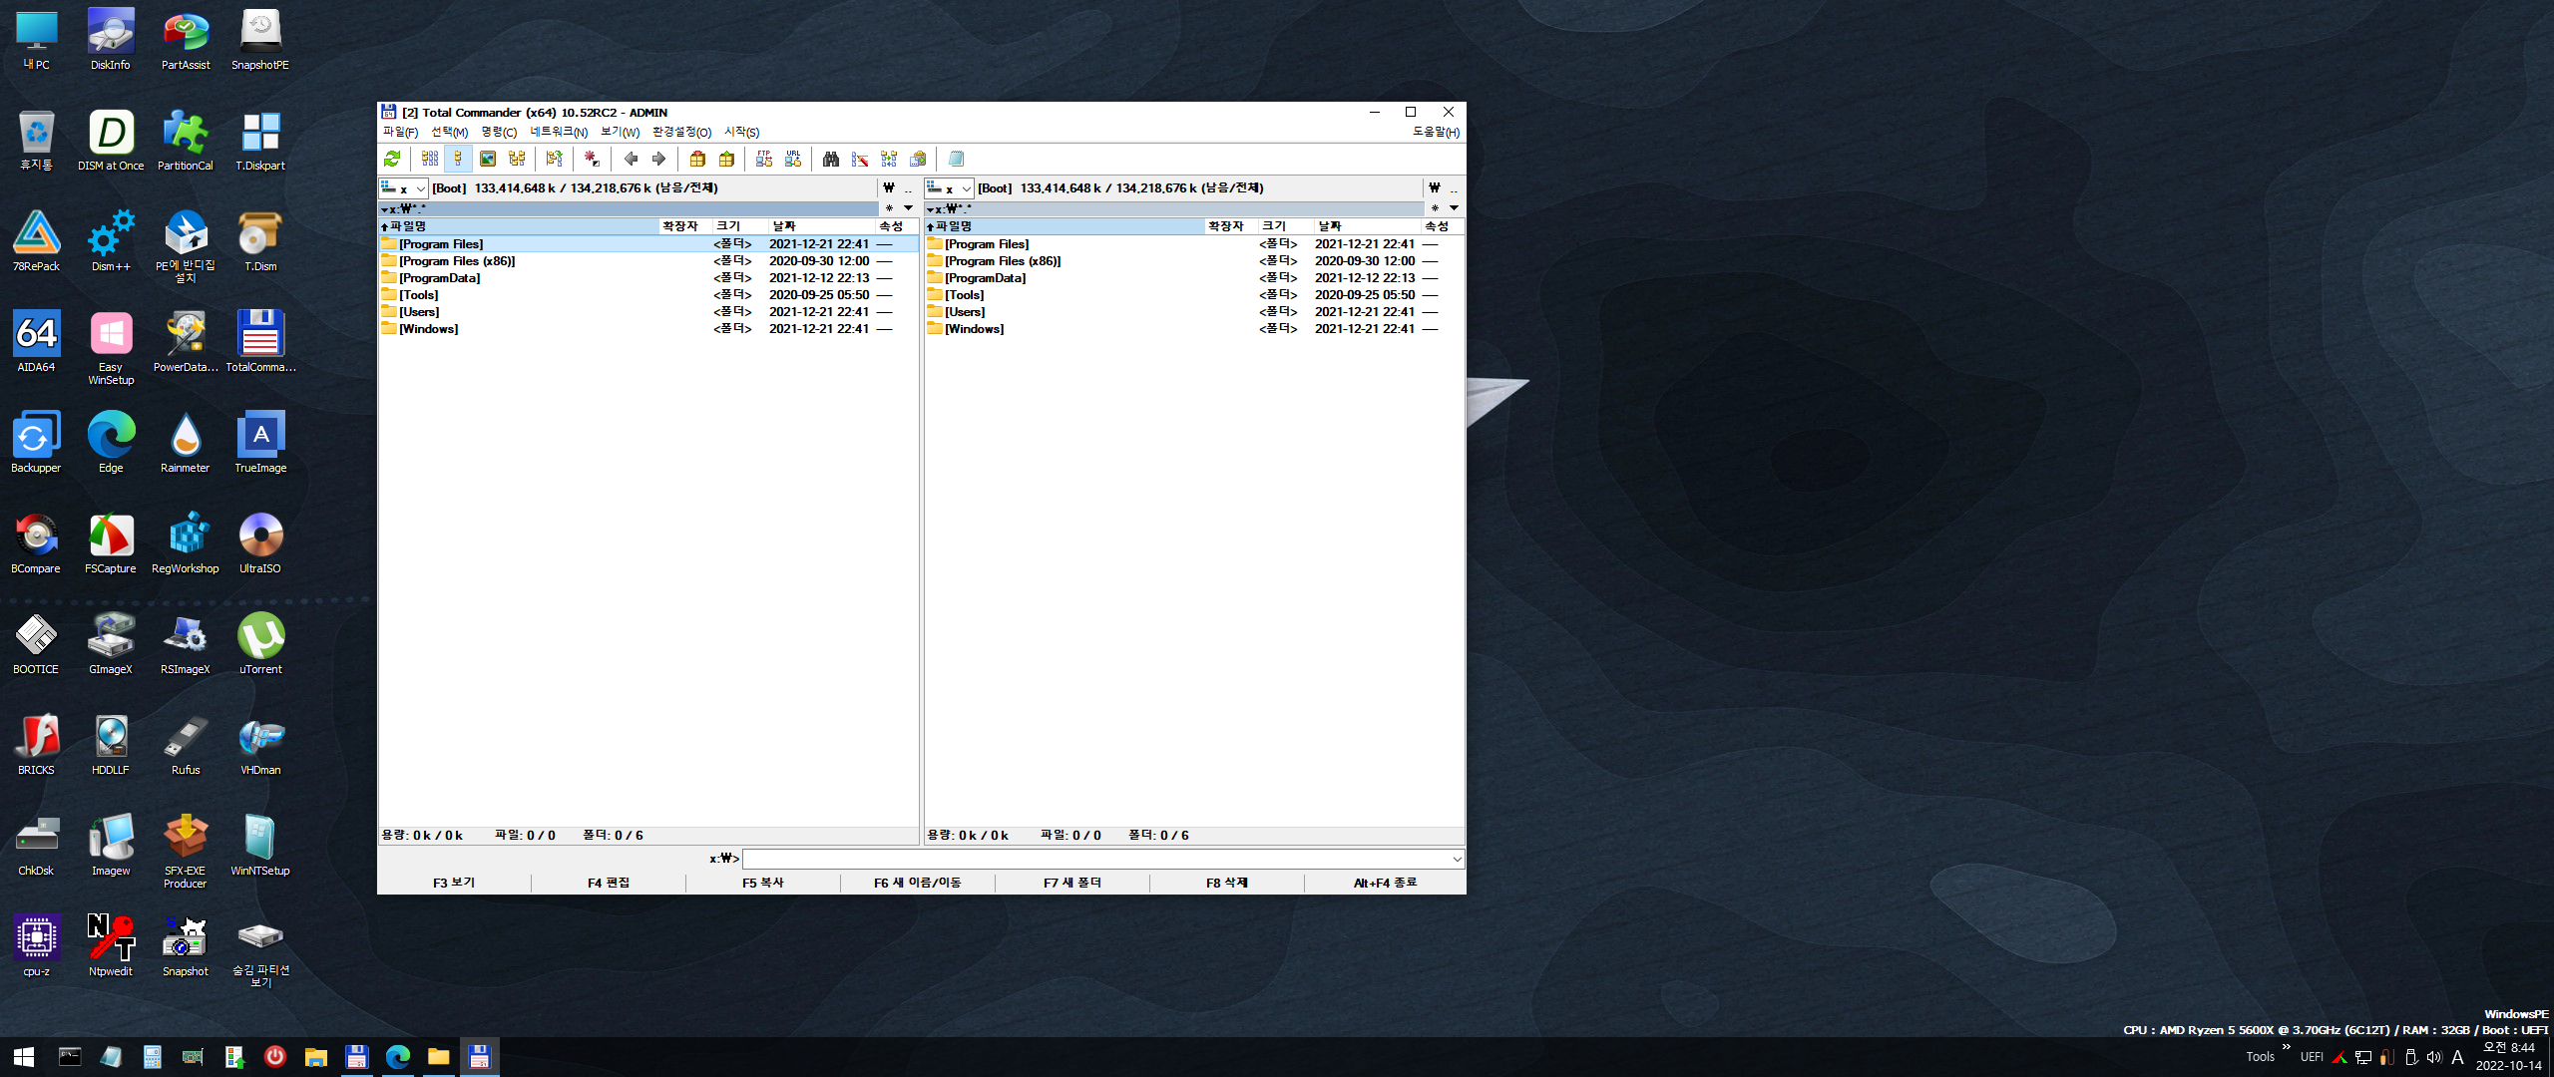This screenshot has height=1077, width=2554.
Task: Open the 명령(C) menu
Action: coord(499,132)
